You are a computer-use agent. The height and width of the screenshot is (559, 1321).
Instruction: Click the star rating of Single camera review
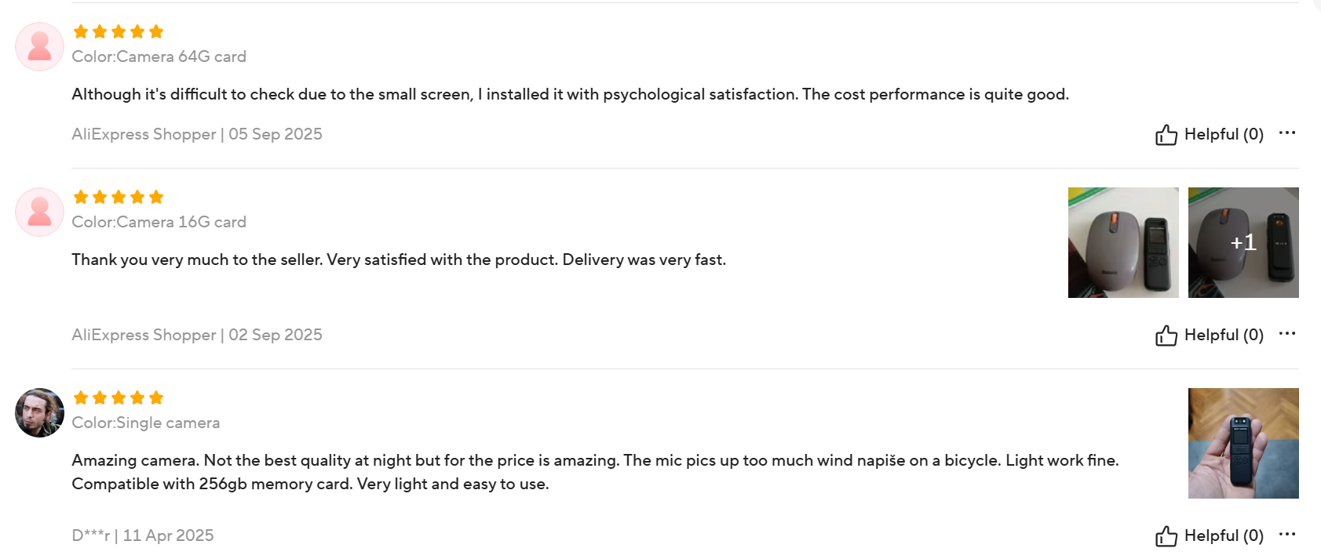coord(118,397)
